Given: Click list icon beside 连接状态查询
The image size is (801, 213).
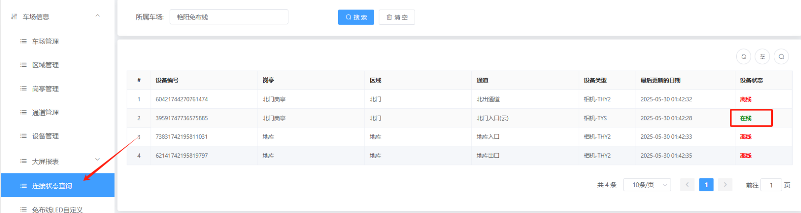Looking at the screenshot, I should pyautogui.click(x=23, y=186).
